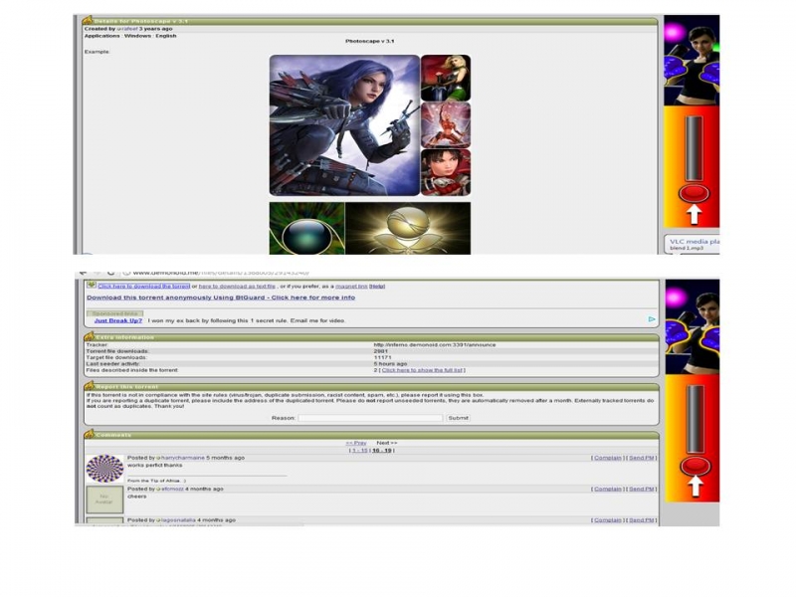Click the red button in the upper side ad
Viewport: 796px width, 597px height.
pos(694,192)
